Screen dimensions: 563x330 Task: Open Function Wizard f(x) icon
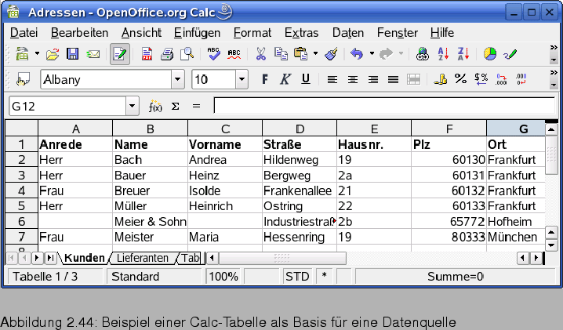(155, 107)
